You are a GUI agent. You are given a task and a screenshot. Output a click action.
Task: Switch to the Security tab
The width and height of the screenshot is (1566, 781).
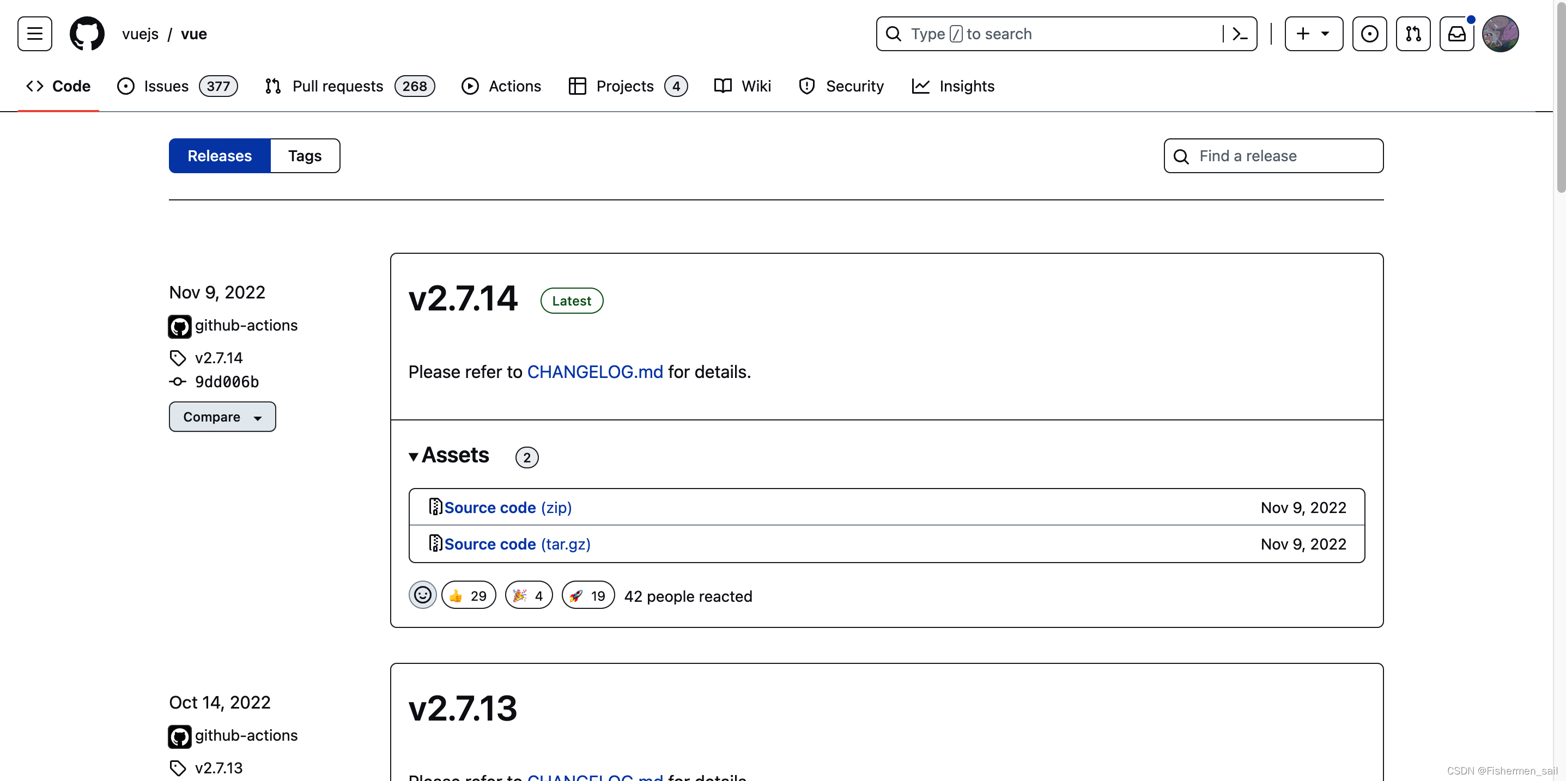click(x=841, y=86)
